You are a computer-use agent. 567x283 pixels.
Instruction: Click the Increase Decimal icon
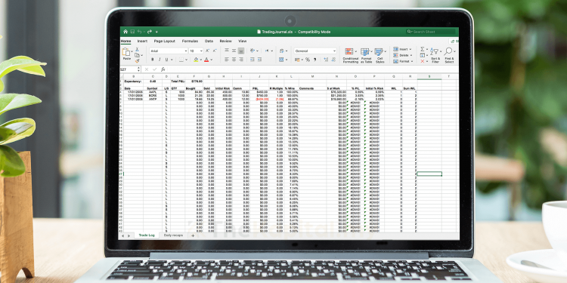click(326, 60)
